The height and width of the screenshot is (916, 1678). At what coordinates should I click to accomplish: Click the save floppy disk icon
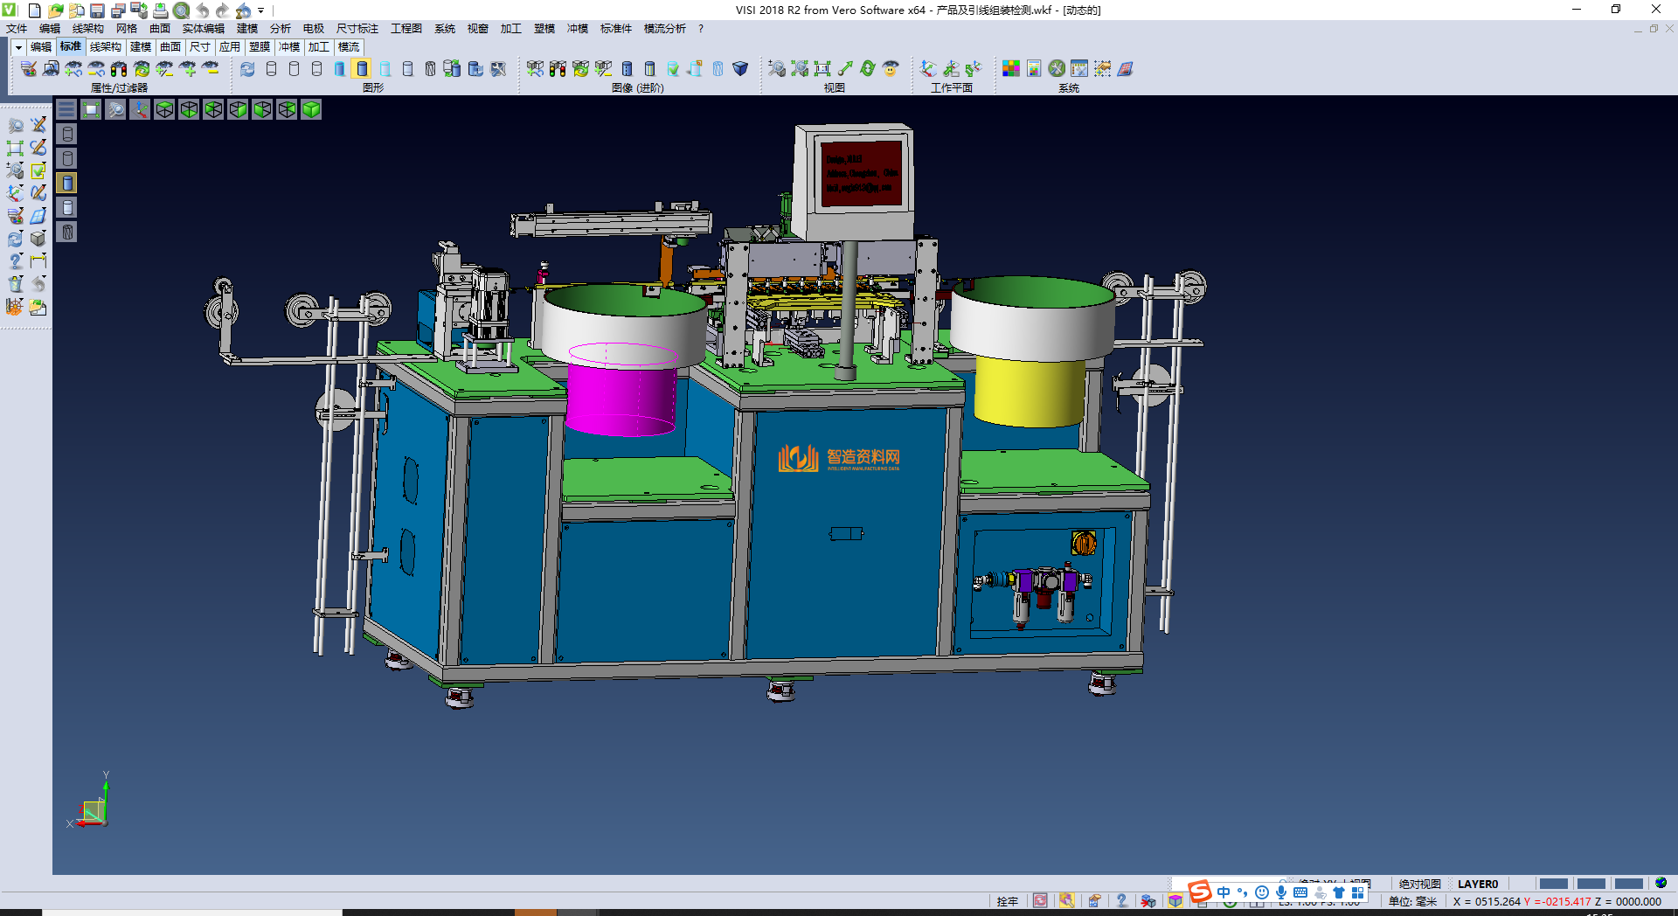(x=97, y=10)
